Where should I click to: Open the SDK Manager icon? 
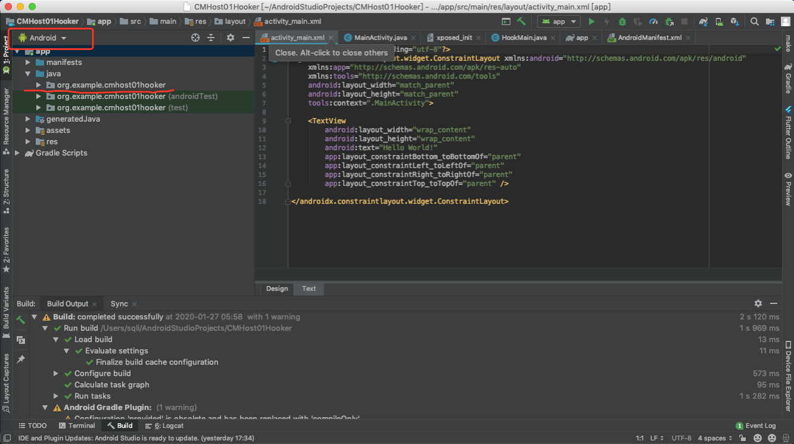734,21
